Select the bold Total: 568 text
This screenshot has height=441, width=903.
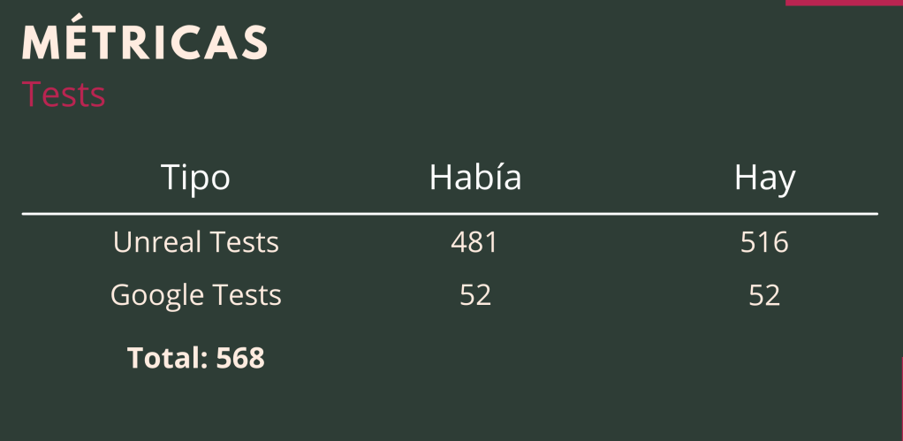195,358
